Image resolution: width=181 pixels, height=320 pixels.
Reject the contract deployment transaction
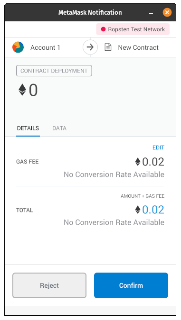(49, 285)
